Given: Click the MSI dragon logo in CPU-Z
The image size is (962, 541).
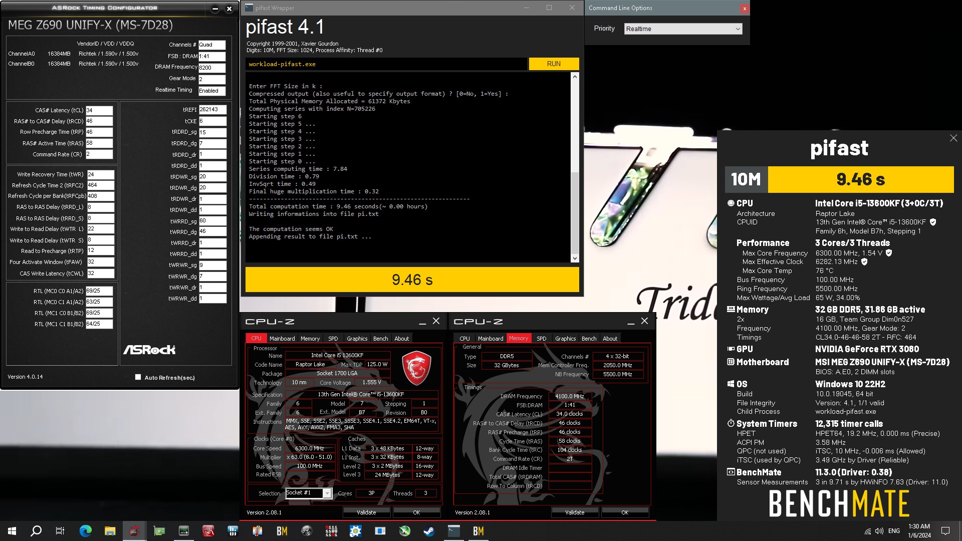Looking at the screenshot, I should [416, 368].
